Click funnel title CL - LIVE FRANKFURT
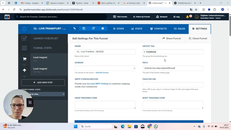Viewport: 231px width, 130px height. (x=49, y=28)
